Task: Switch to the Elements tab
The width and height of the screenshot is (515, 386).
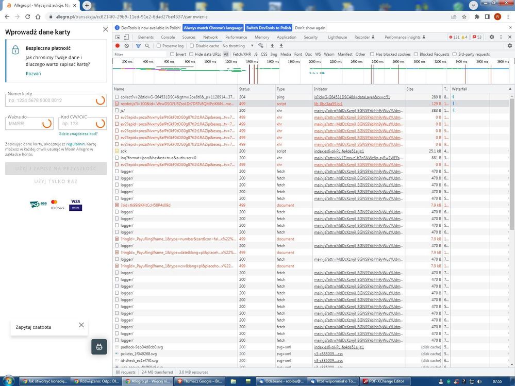Action: click(146, 37)
